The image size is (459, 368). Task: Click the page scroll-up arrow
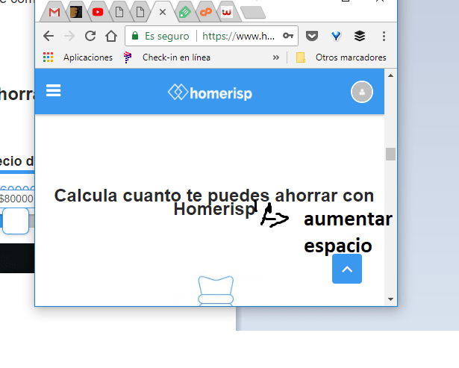[390, 75]
